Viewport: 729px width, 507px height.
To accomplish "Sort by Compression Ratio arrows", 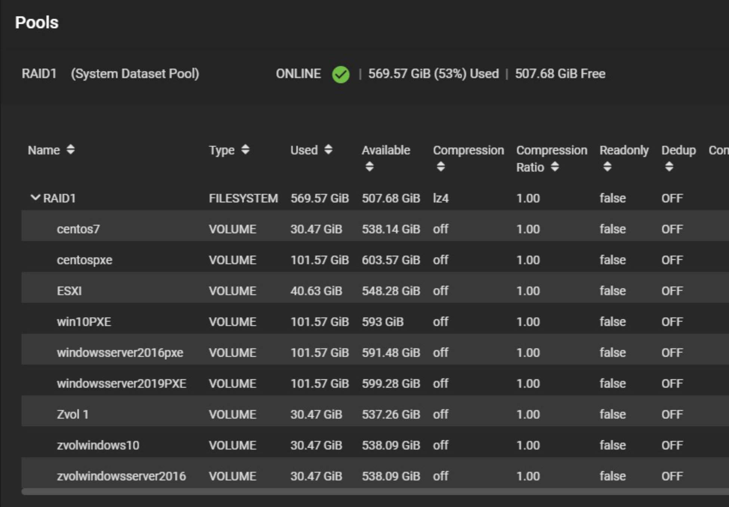I will click(x=555, y=166).
